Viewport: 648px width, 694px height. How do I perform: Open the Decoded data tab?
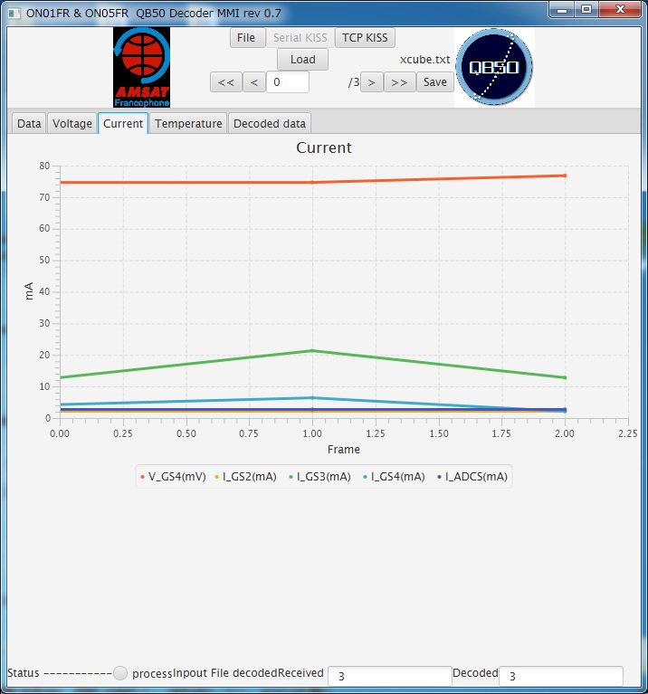(270, 123)
